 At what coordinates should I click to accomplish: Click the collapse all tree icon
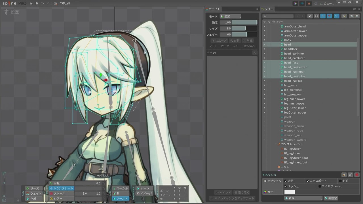pos(357,16)
